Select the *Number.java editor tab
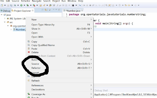Viewport: 157px width, 98px height. 73,11
